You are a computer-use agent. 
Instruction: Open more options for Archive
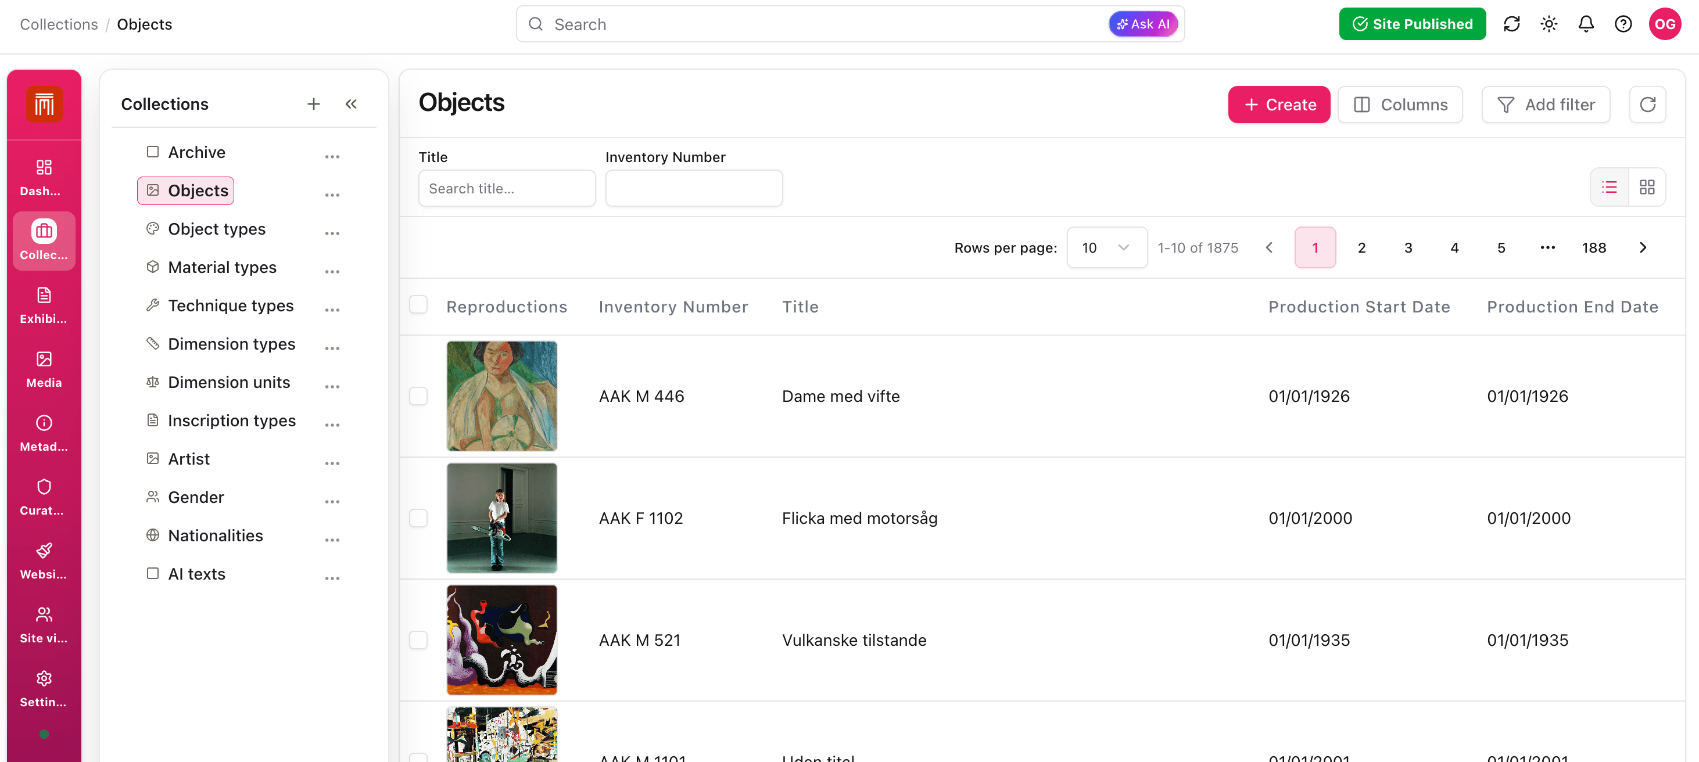tap(332, 157)
